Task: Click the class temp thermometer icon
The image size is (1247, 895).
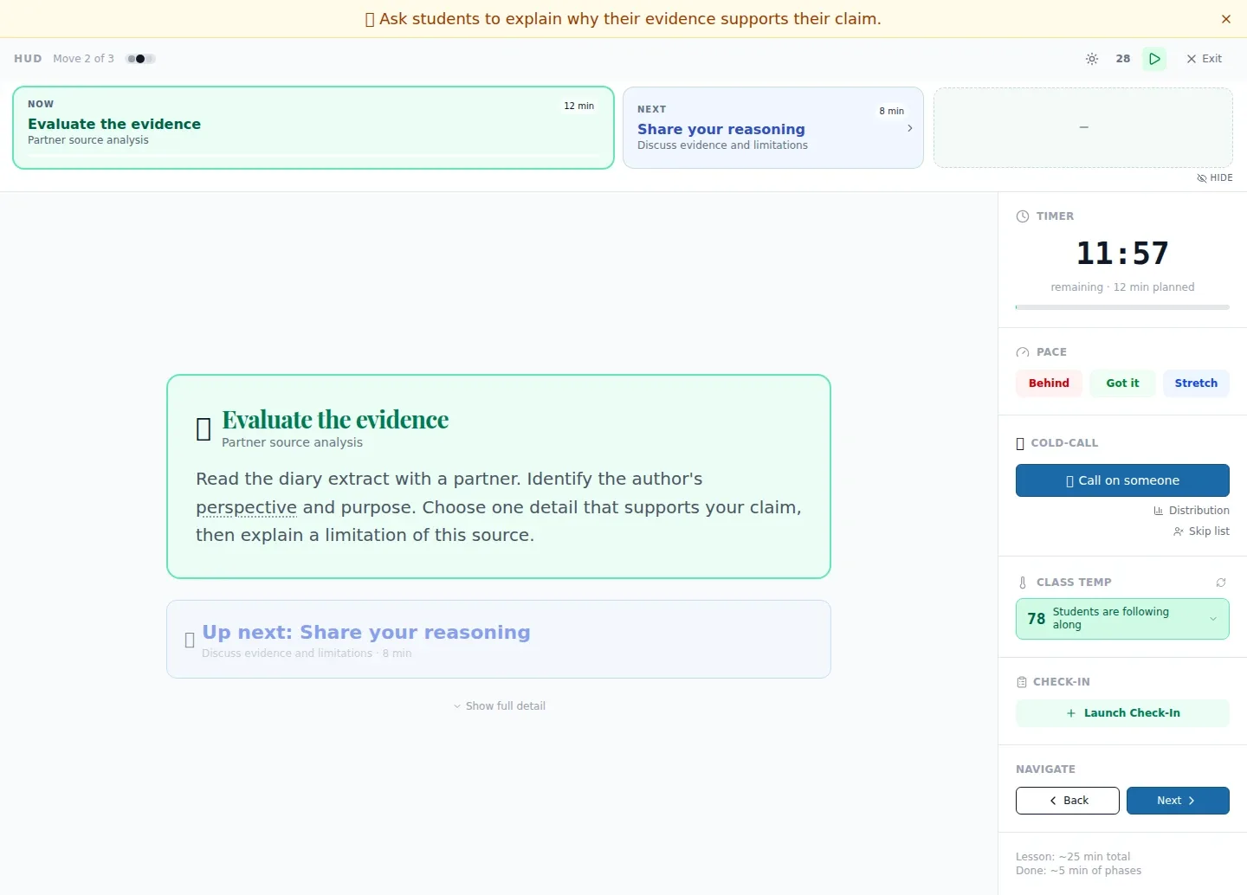Action: pyautogui.click(x=1023, y=583)
